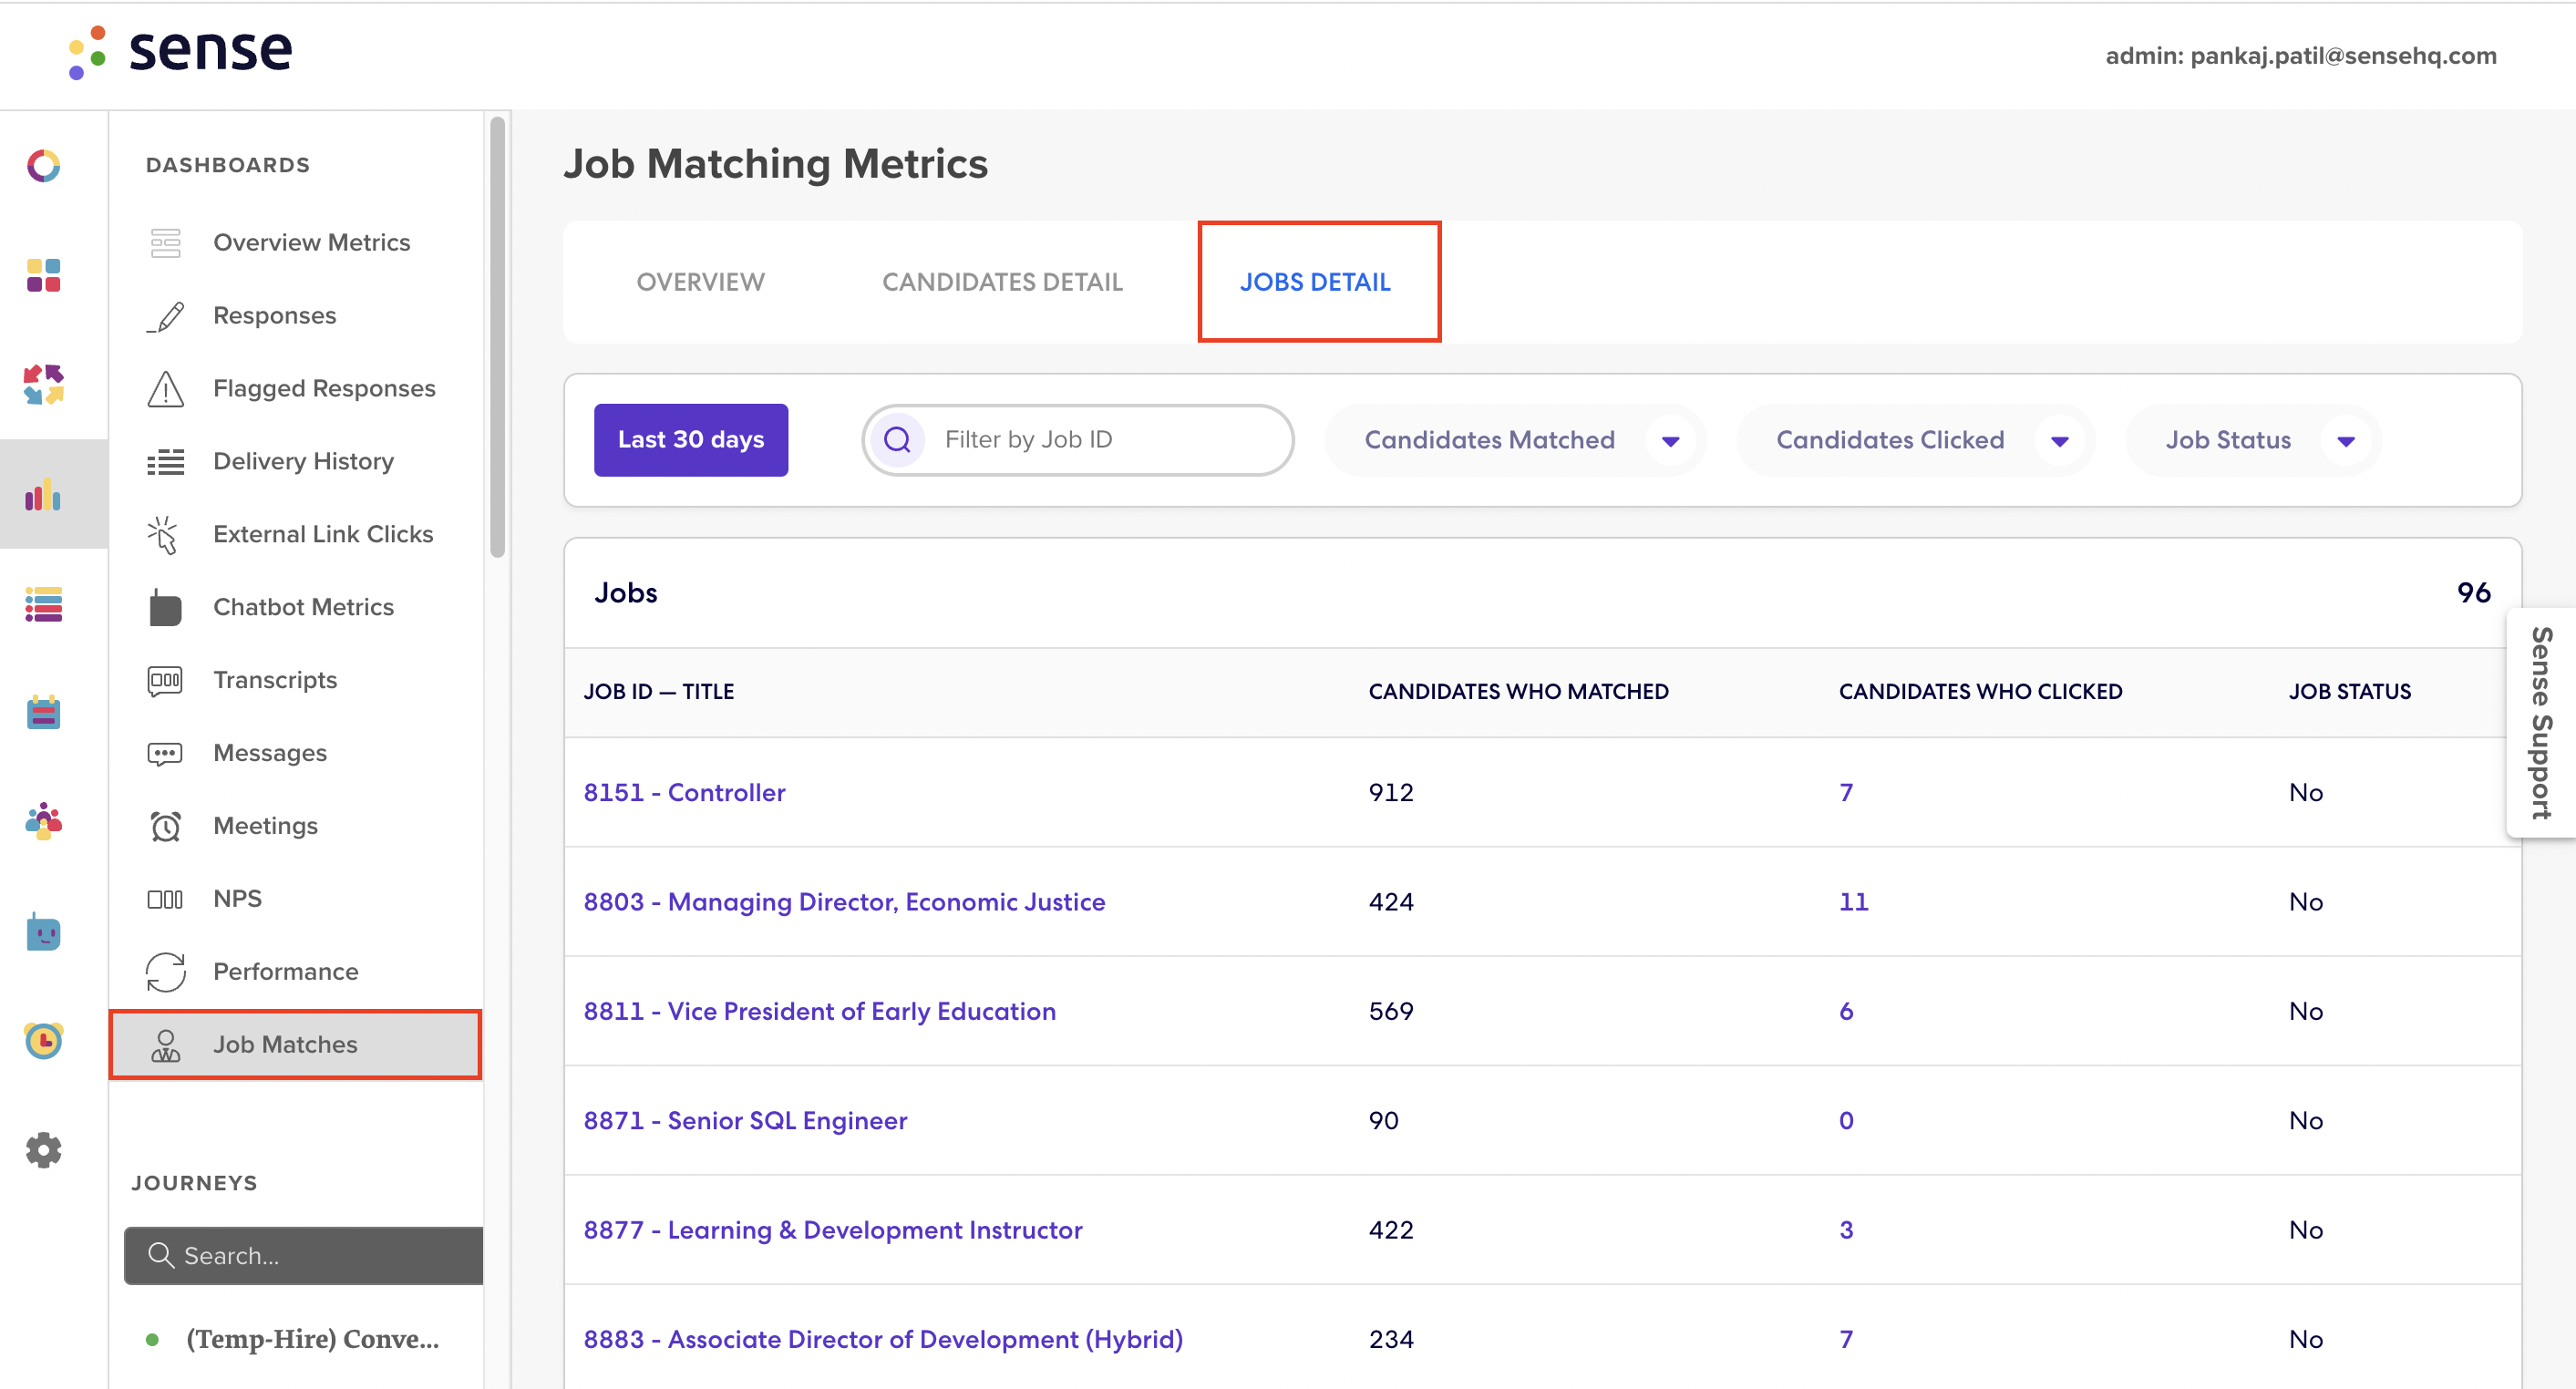
Task: Click clicked count 6 for job 8811
Action: [1846, 1011]
